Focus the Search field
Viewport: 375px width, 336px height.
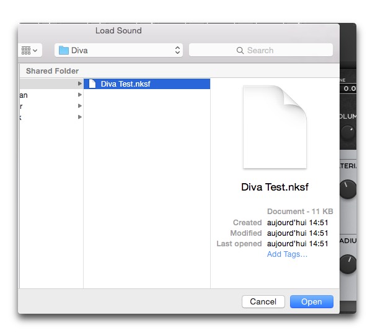pos(261,50)
